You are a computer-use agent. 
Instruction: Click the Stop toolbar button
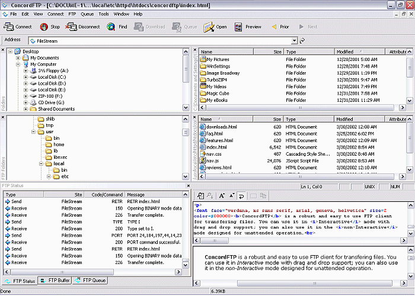tap(50, 27)
